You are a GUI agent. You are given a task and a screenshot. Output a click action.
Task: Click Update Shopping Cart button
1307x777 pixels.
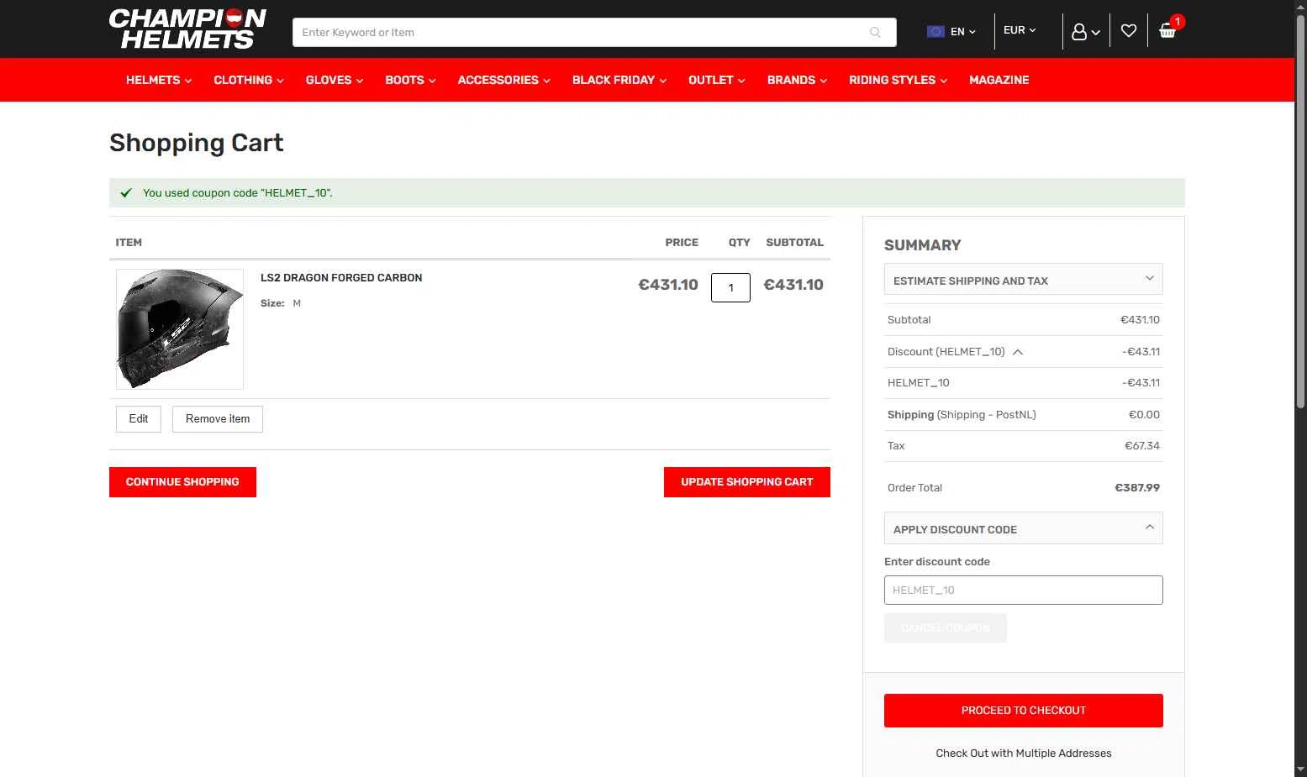tap(747, 482)
